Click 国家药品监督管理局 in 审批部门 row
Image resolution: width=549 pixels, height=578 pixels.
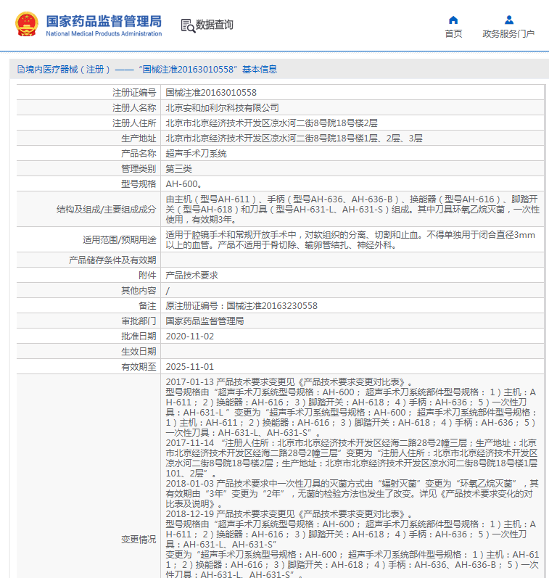[205, 321]
